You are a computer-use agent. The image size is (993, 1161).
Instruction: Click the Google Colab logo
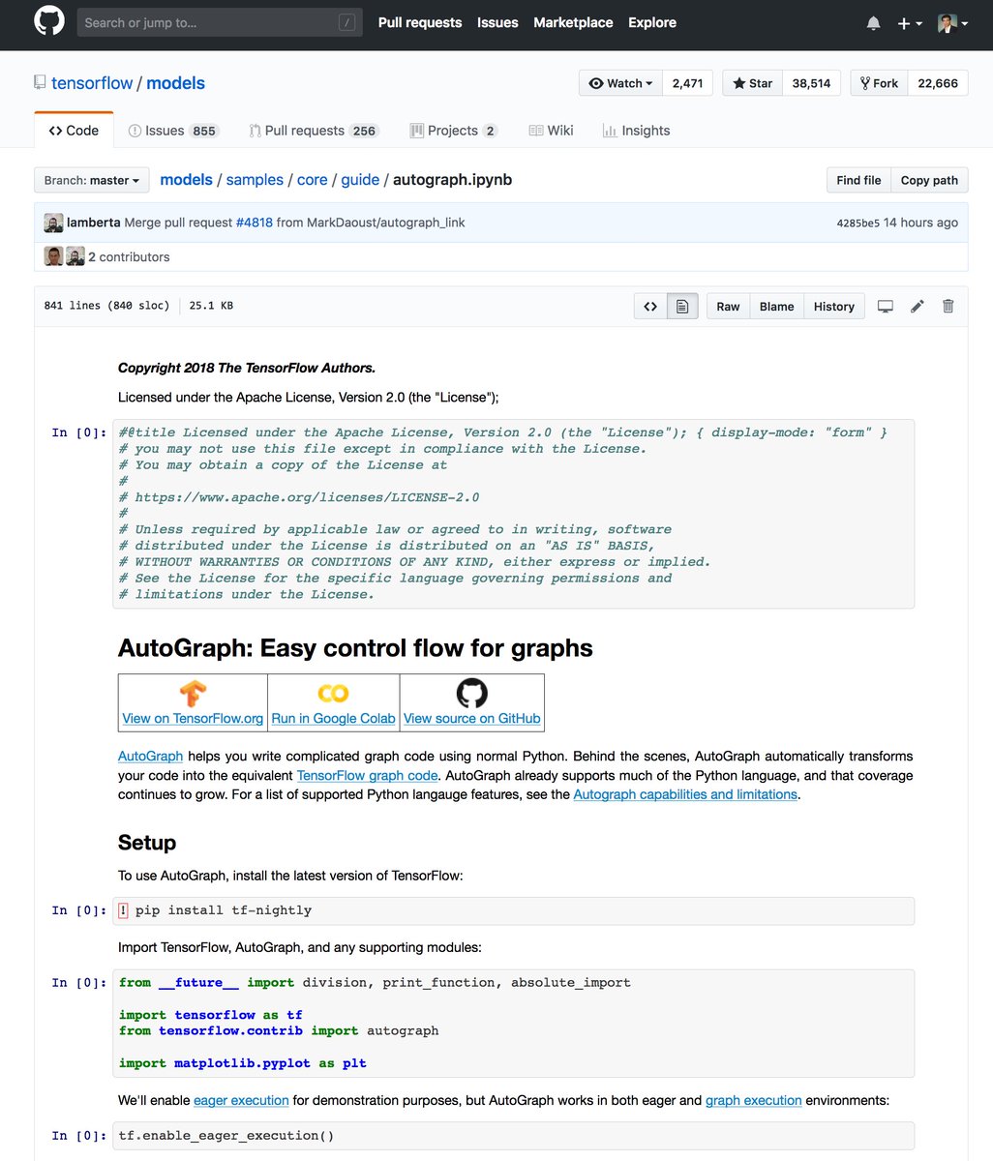(x=333, y=694)
